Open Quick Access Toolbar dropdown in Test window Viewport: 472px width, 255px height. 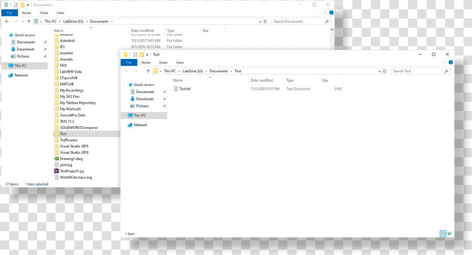pyautogui.click(x=147, y=55)
